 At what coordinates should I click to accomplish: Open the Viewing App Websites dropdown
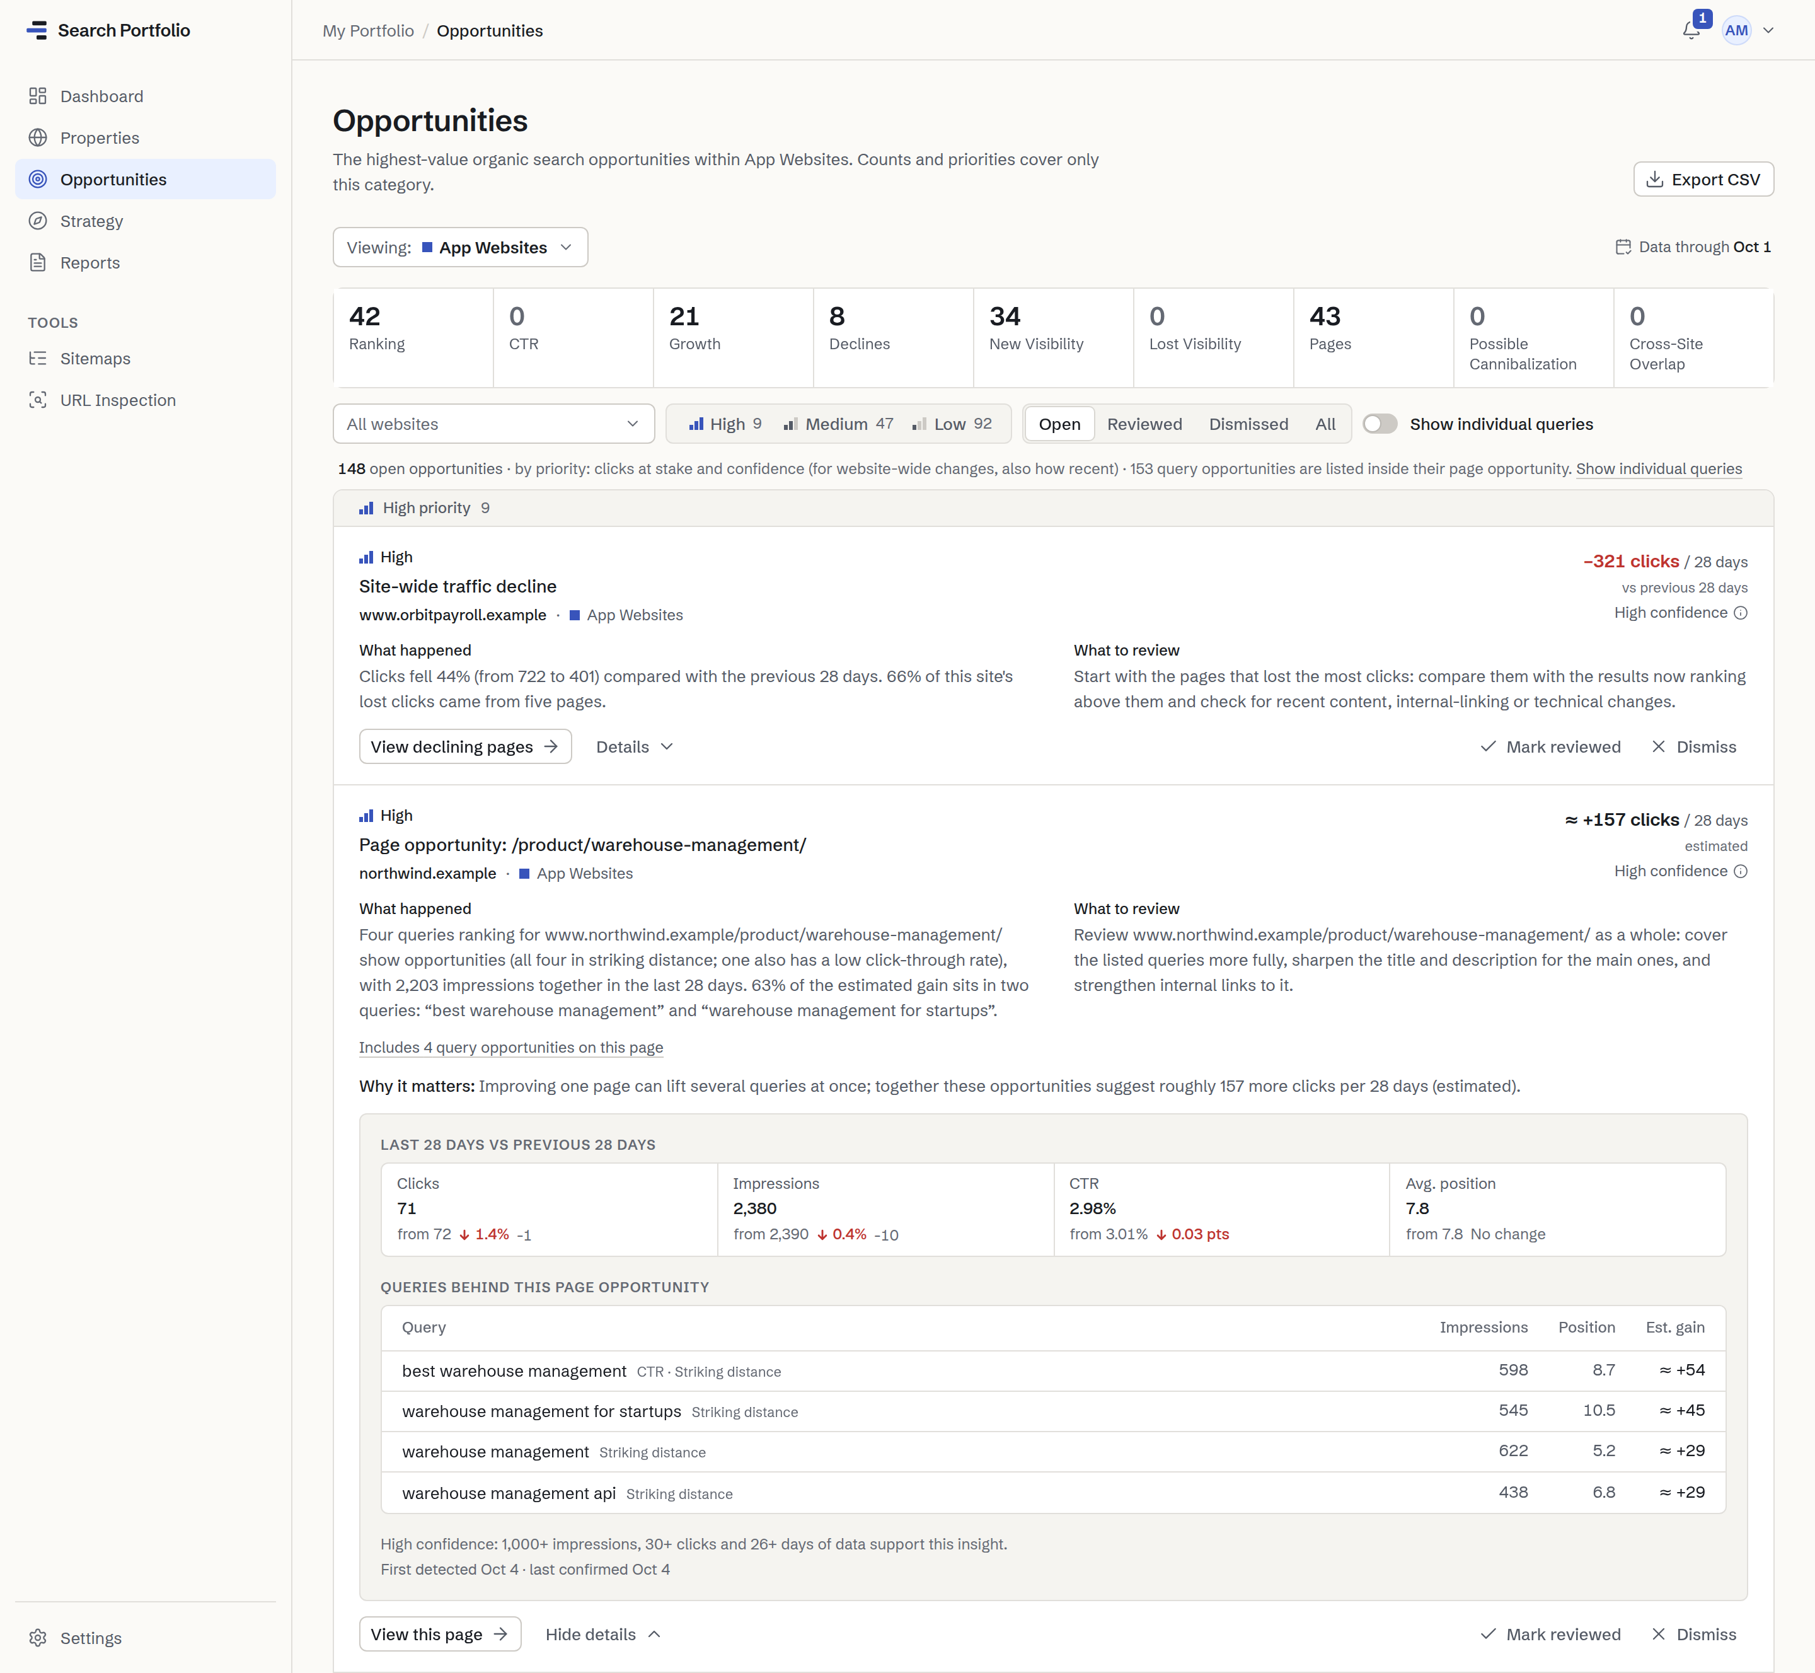tap(460, 247)
